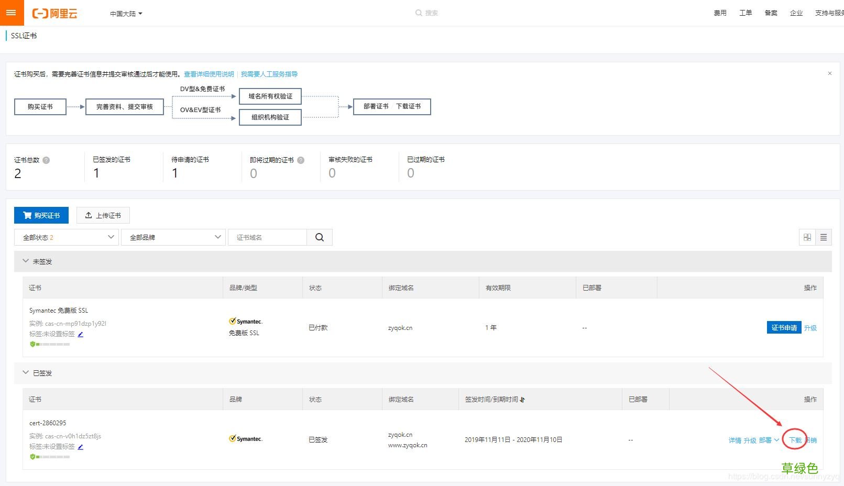Screen dimensions: 844x486
Task: Open the 企业 menu
Action: coord(796,13)
